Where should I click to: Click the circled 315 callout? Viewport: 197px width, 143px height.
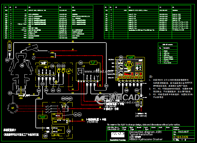point(63,66)
